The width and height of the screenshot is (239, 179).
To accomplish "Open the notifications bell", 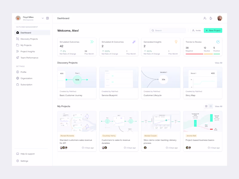I will (211, 18).
